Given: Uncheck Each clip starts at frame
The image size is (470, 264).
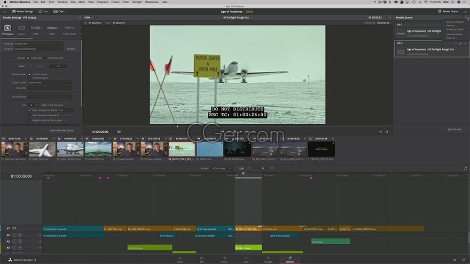Looking at the screenshot, I should click(x=29, y=110).
